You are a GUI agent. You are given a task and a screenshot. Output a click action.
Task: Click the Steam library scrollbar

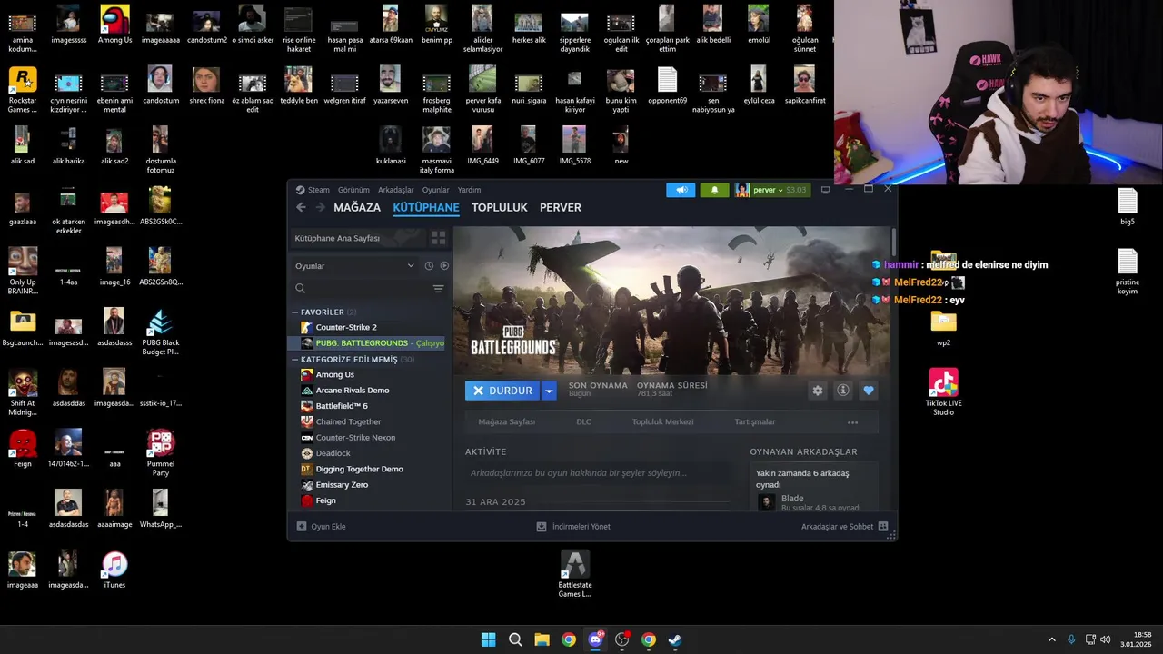tap(894, 243)
